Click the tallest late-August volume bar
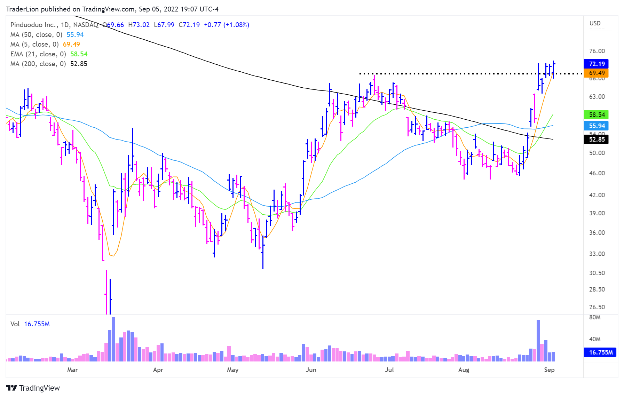Image resolution: width=624 pixels, height=398 pixels. point(538,341)
